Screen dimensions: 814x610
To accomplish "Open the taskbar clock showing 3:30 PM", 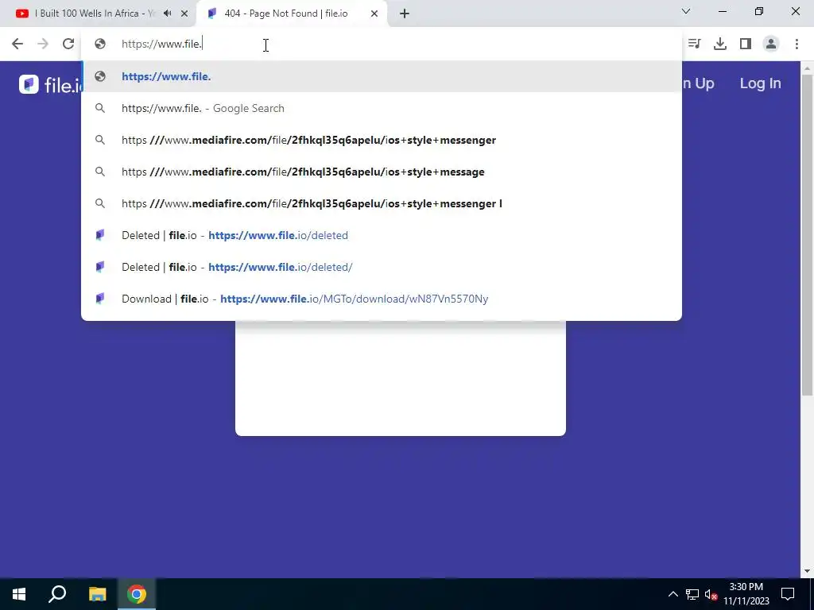I will (x=746, y=594).
